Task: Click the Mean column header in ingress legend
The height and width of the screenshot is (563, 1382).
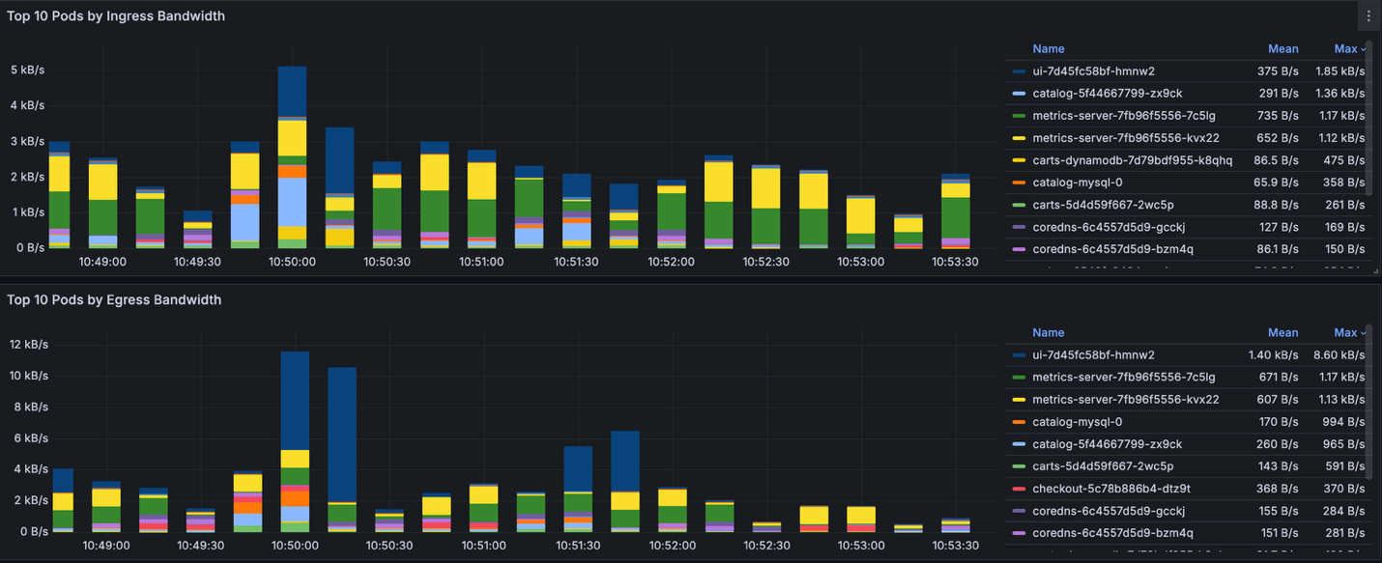Action: [1283, 48]
